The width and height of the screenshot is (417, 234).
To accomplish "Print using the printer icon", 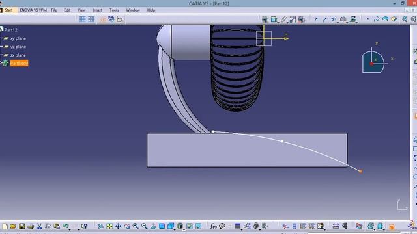I will pyautogui.click(x=31, y=226).
